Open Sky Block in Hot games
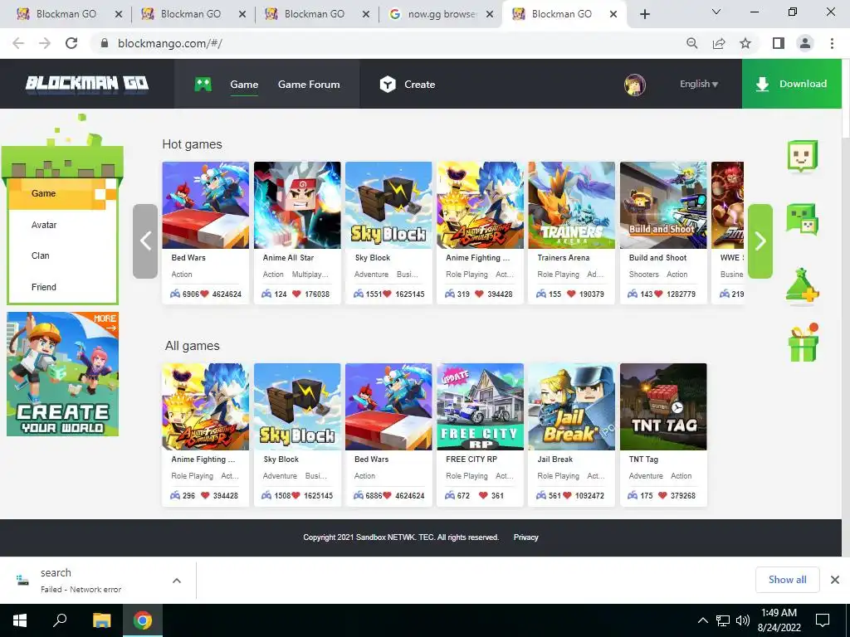This screenshot has width=850, height=637. click(388, 233)
